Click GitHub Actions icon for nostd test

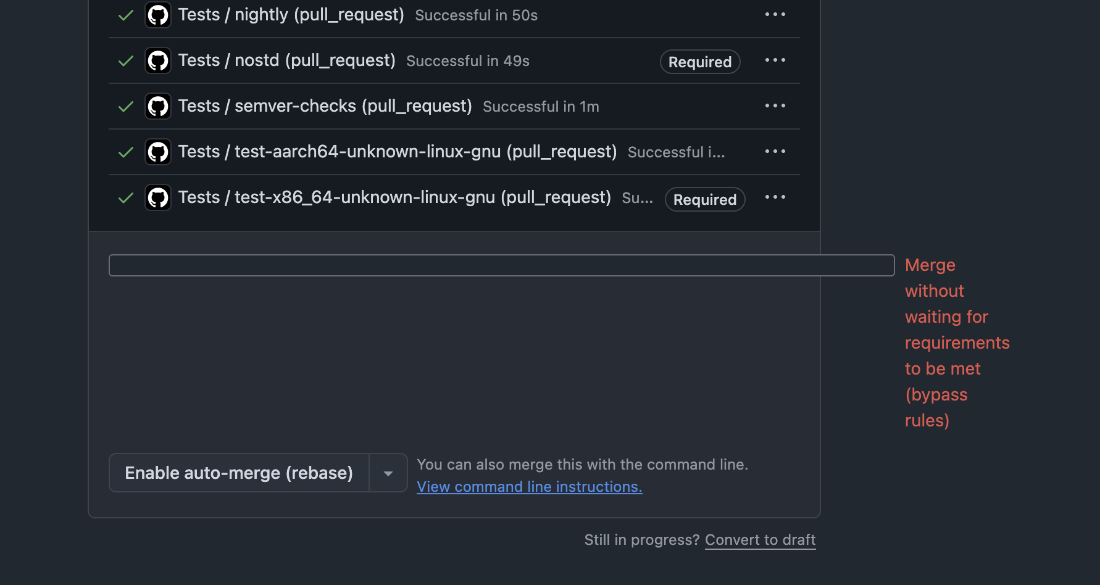tap(158, 60)
